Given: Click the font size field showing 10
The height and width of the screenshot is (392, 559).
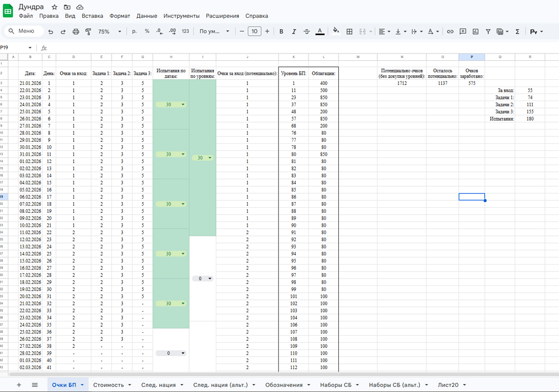Looking at the screenshot, I should pyautogui.click(x=254, y=32).
